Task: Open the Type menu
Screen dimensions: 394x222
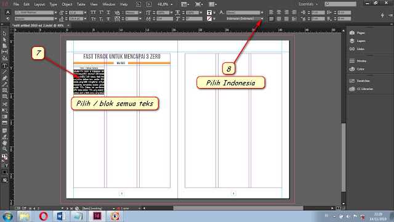Action: [x=53, y=4]
